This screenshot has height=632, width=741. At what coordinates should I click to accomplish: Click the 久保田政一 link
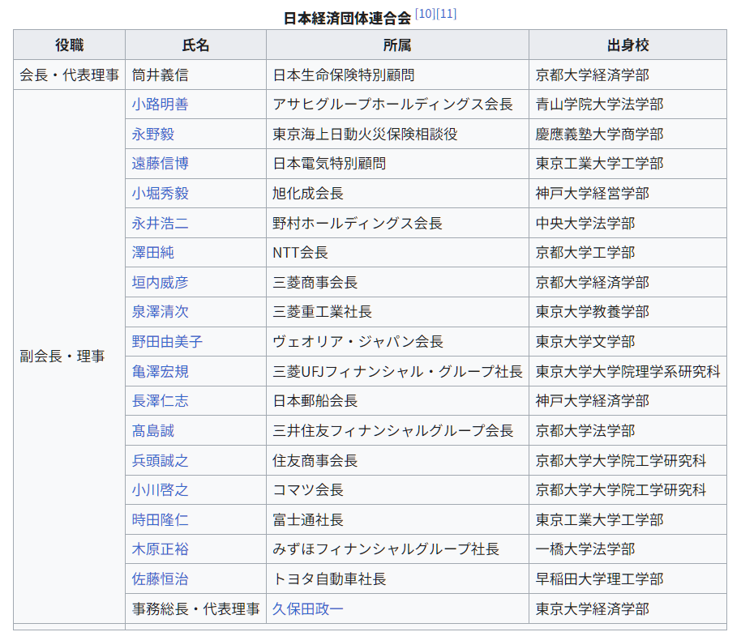point(308,609)
